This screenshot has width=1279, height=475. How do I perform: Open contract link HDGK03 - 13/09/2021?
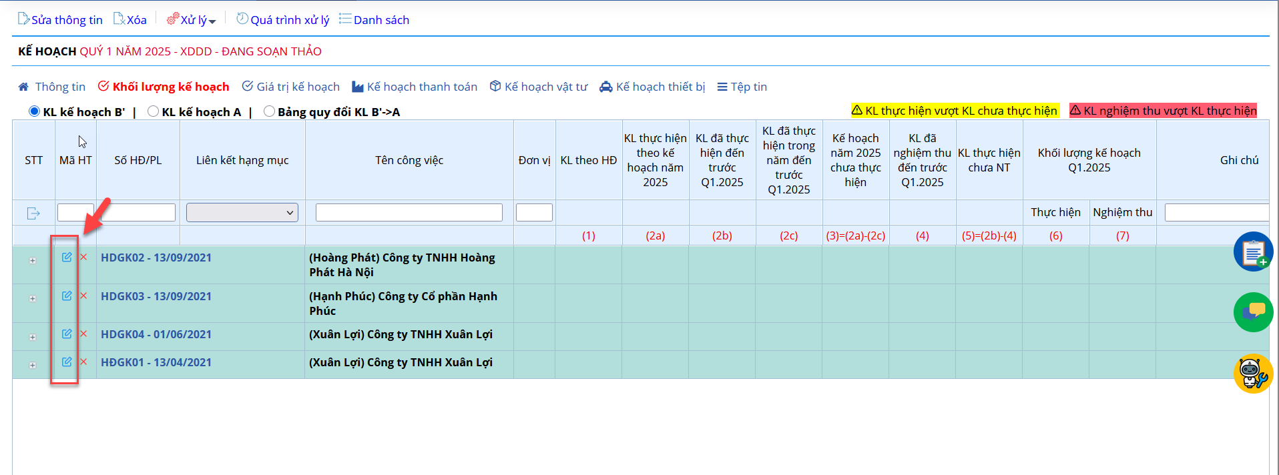tap(156, 296)
